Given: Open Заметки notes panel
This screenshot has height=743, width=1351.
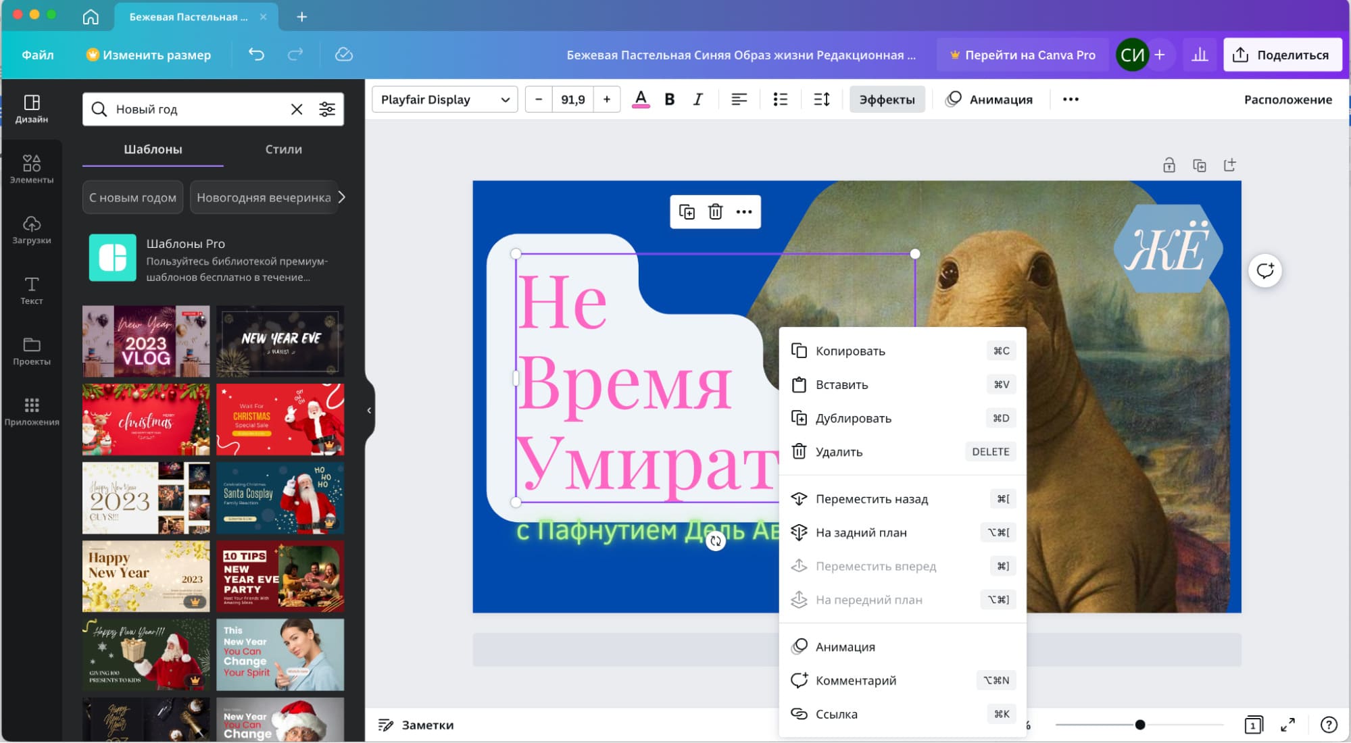Looking at the screenshot, I should (416, 725).
